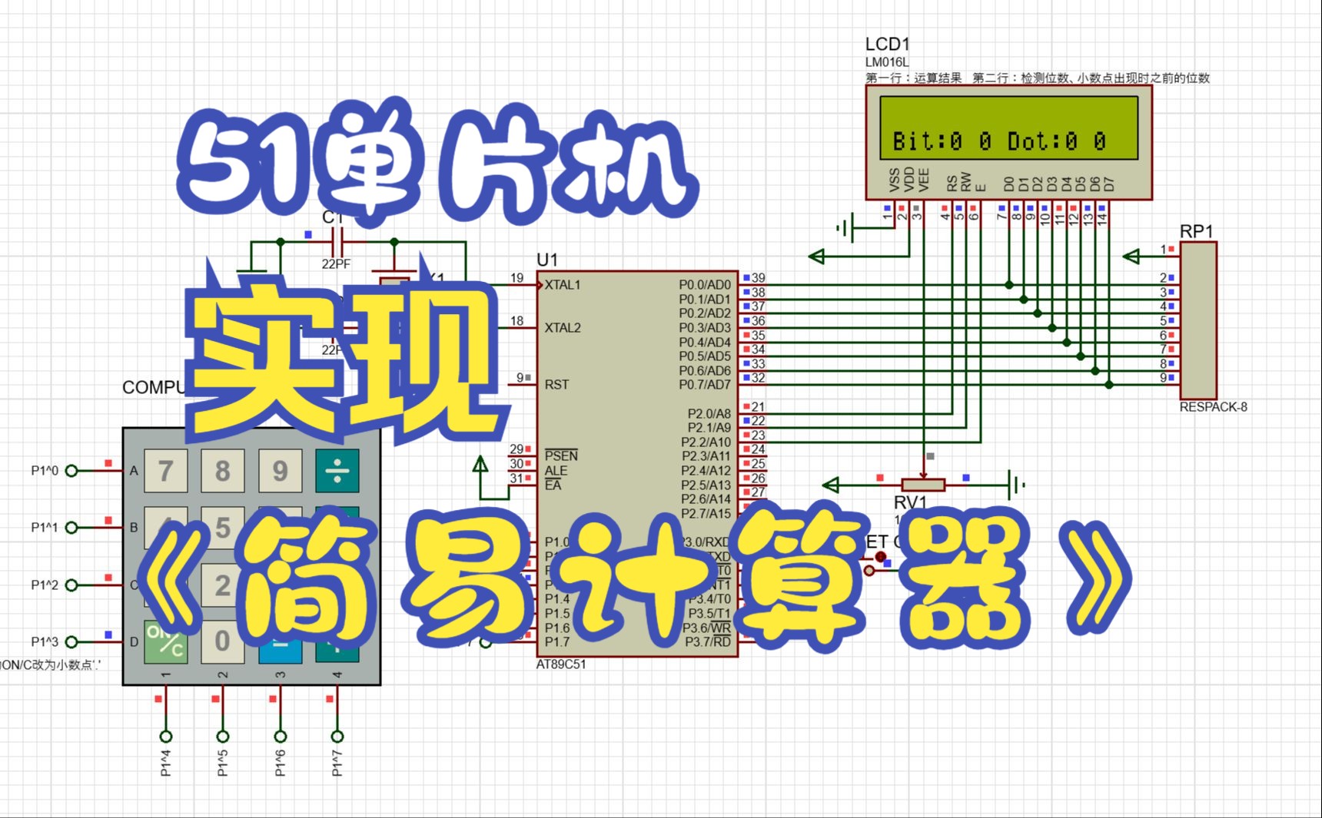The height and width of the screenshot is (818, 1322).
Task: Click the keypad row label D
Action: pyautogui.click(x=134, y=642)
